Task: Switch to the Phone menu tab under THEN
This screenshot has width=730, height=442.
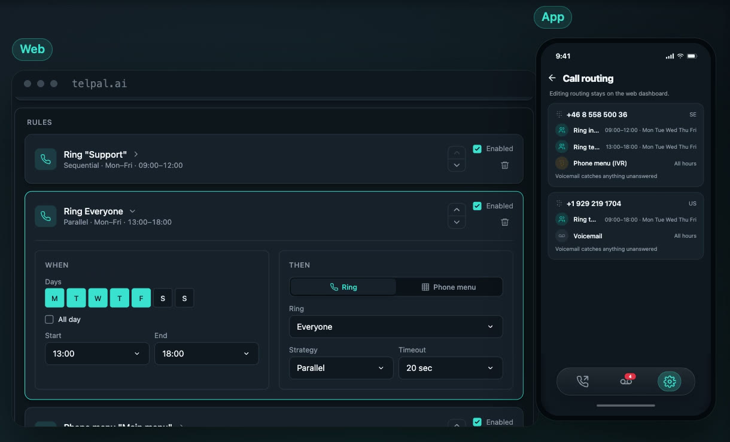Action: [x=449, y=287]
